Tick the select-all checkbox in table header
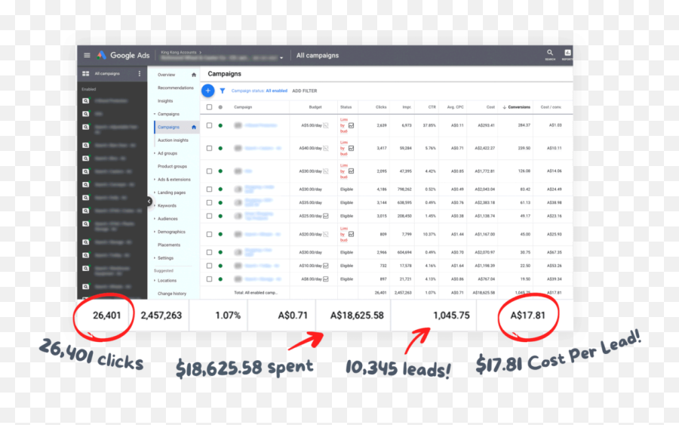 tap(209, 107)
